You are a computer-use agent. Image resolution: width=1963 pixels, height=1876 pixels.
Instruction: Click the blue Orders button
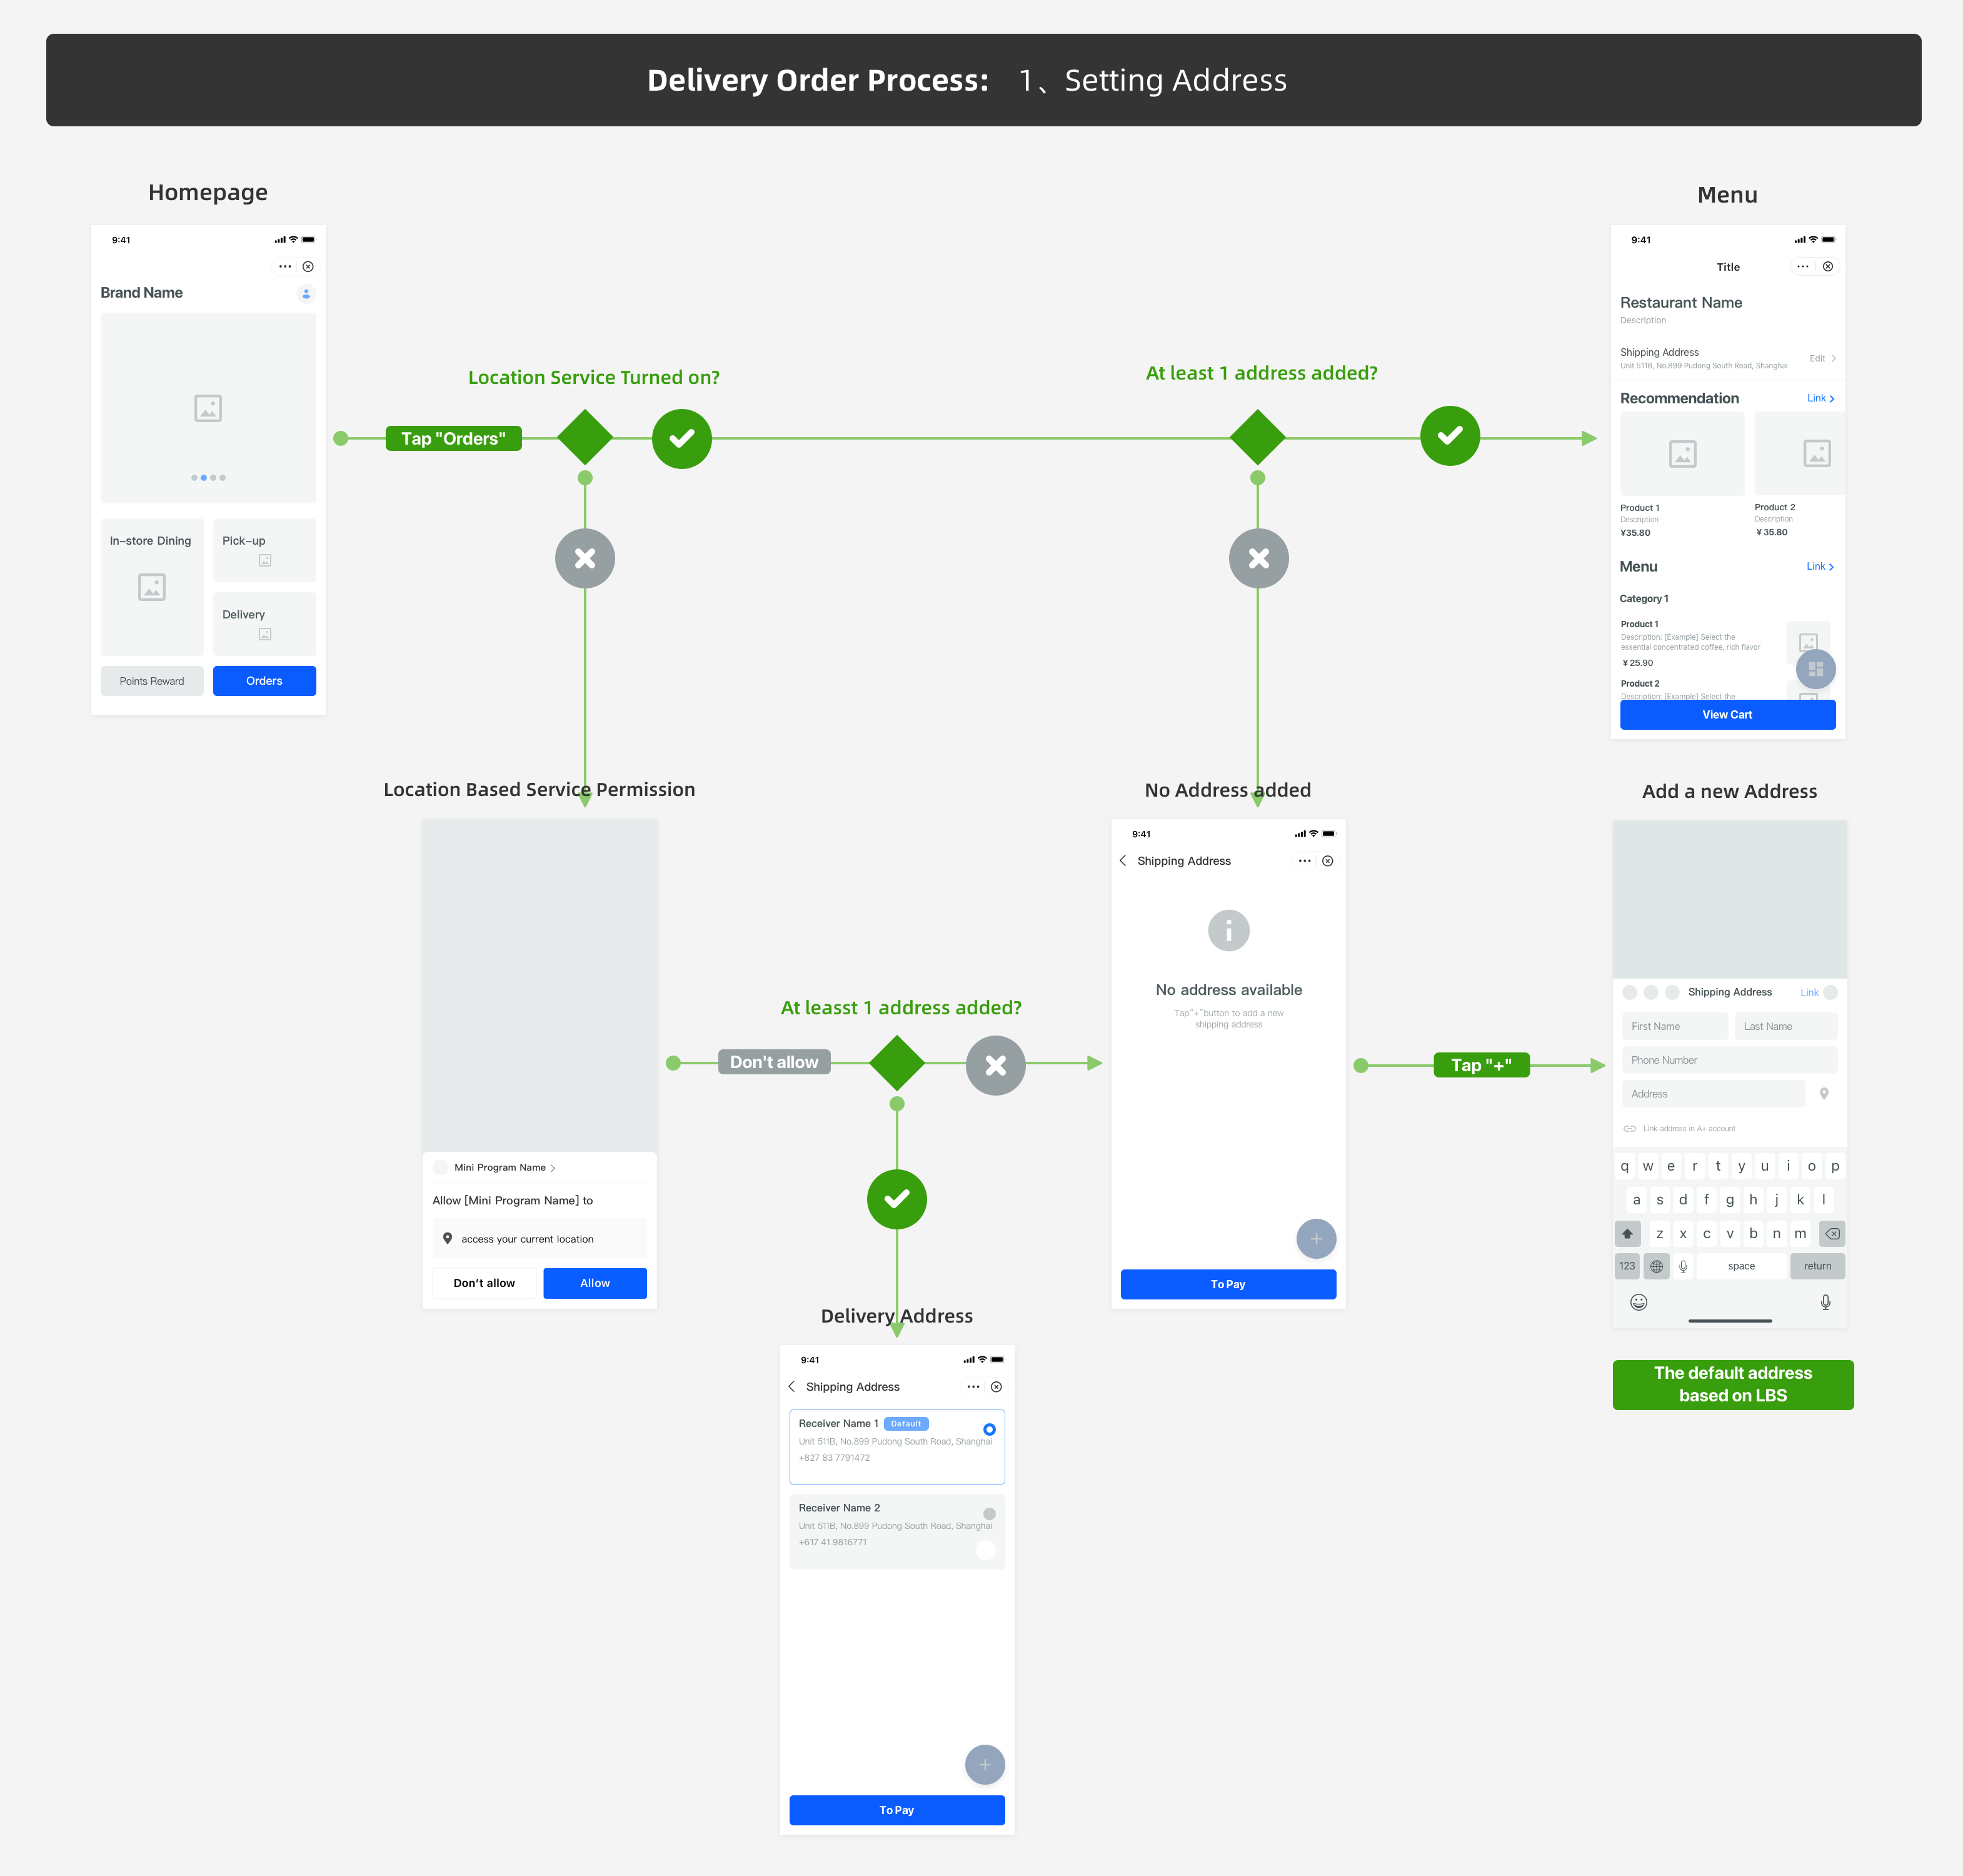(264, 681)
